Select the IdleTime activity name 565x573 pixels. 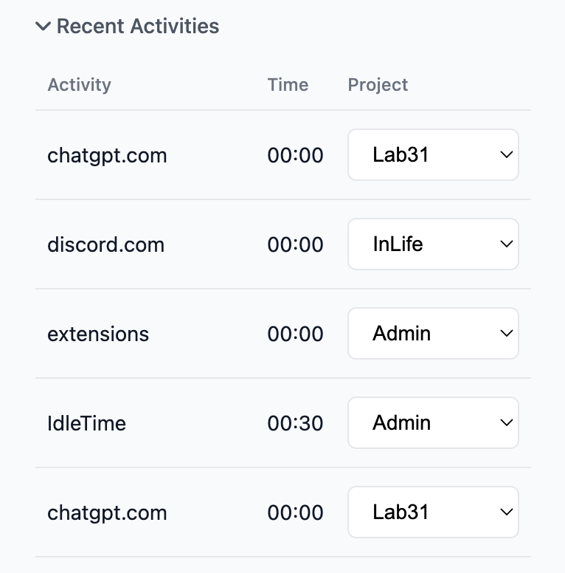[86, 423]
